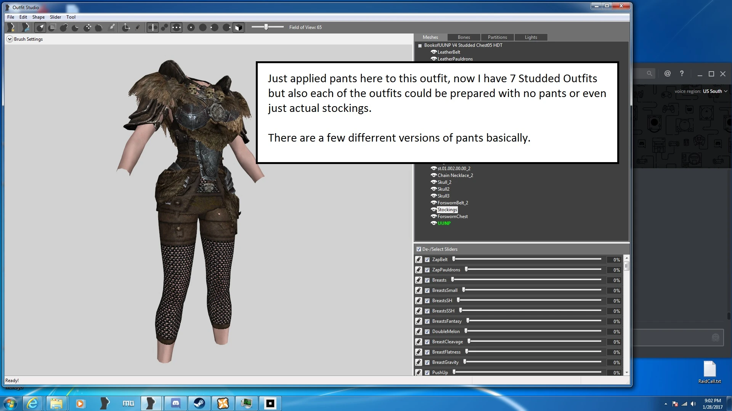Hide the Stockings mesh eye icon
Viewport: 732px width, 411px height.
click(433, 210)
